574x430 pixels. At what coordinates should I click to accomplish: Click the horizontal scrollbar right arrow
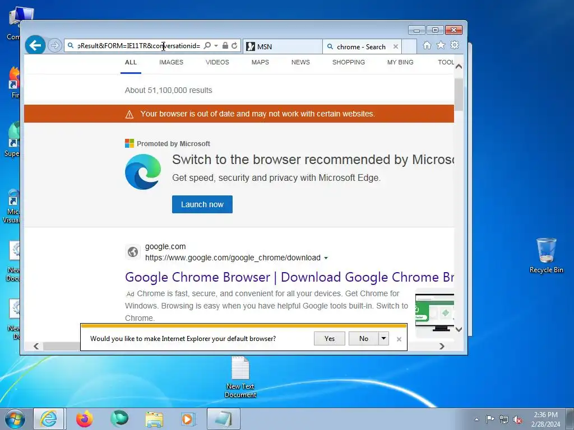coord(442,346)
